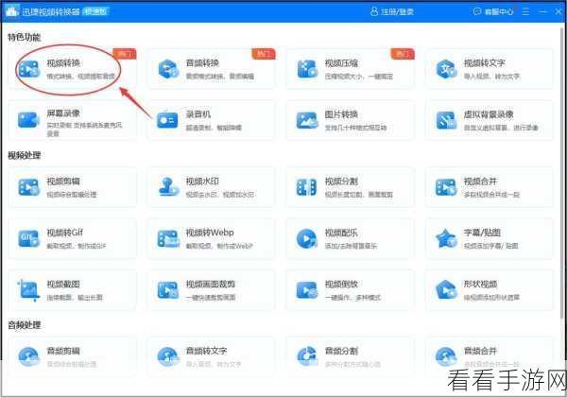Open the 视频分割 video split icon

point(306,187)
